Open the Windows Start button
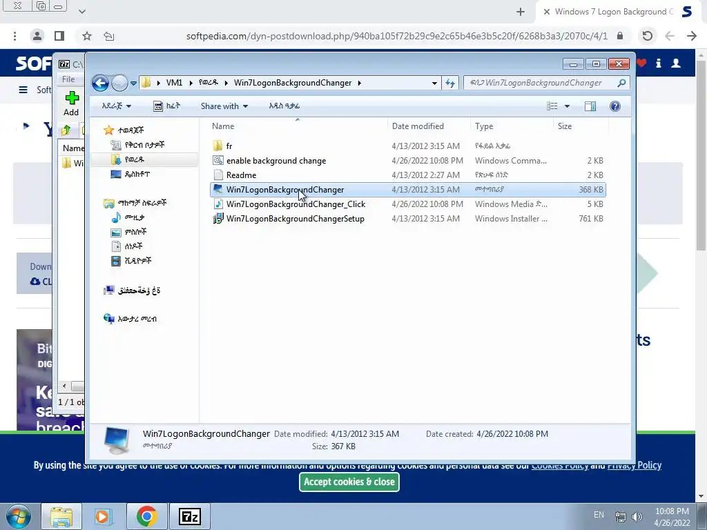Viewport: 707px width, 530px height. [18, 516]
